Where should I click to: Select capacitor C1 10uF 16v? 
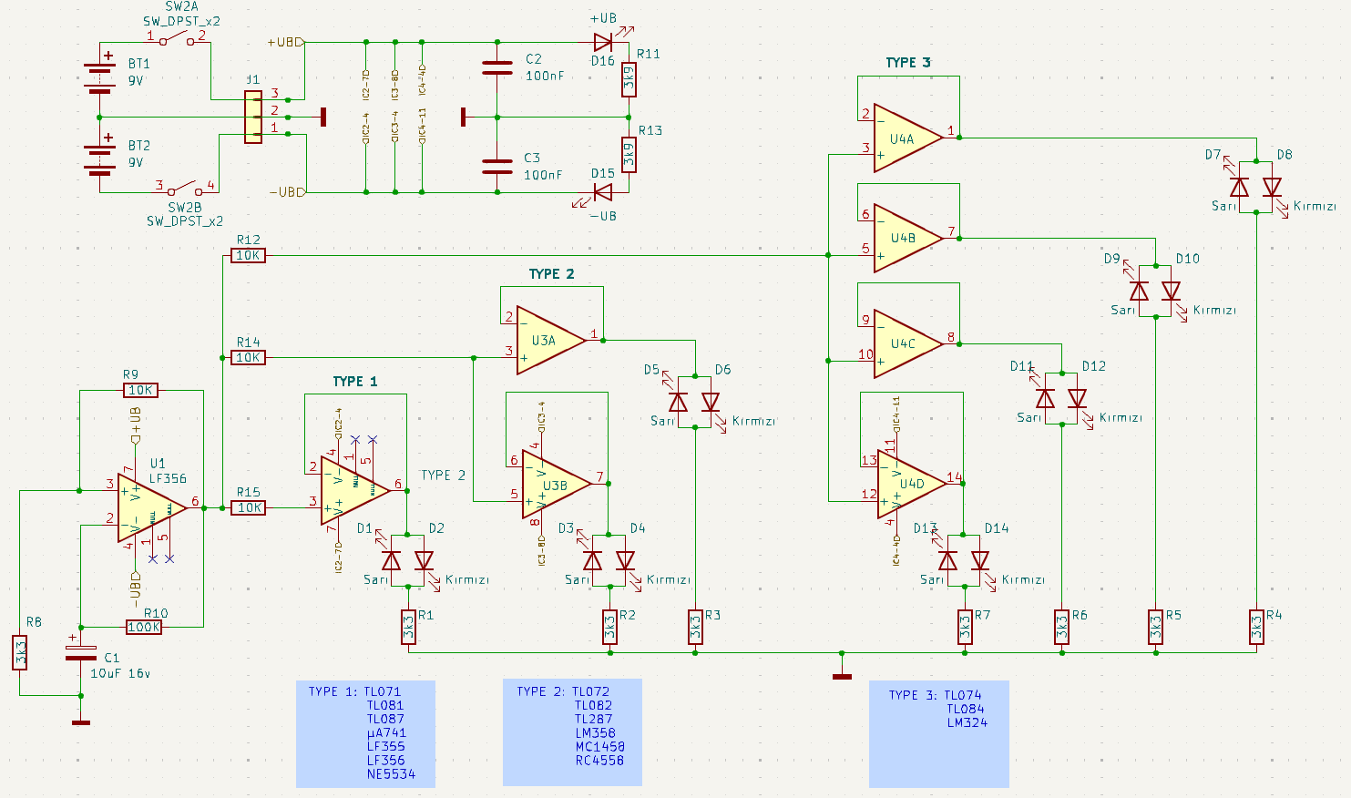point(80,652)
